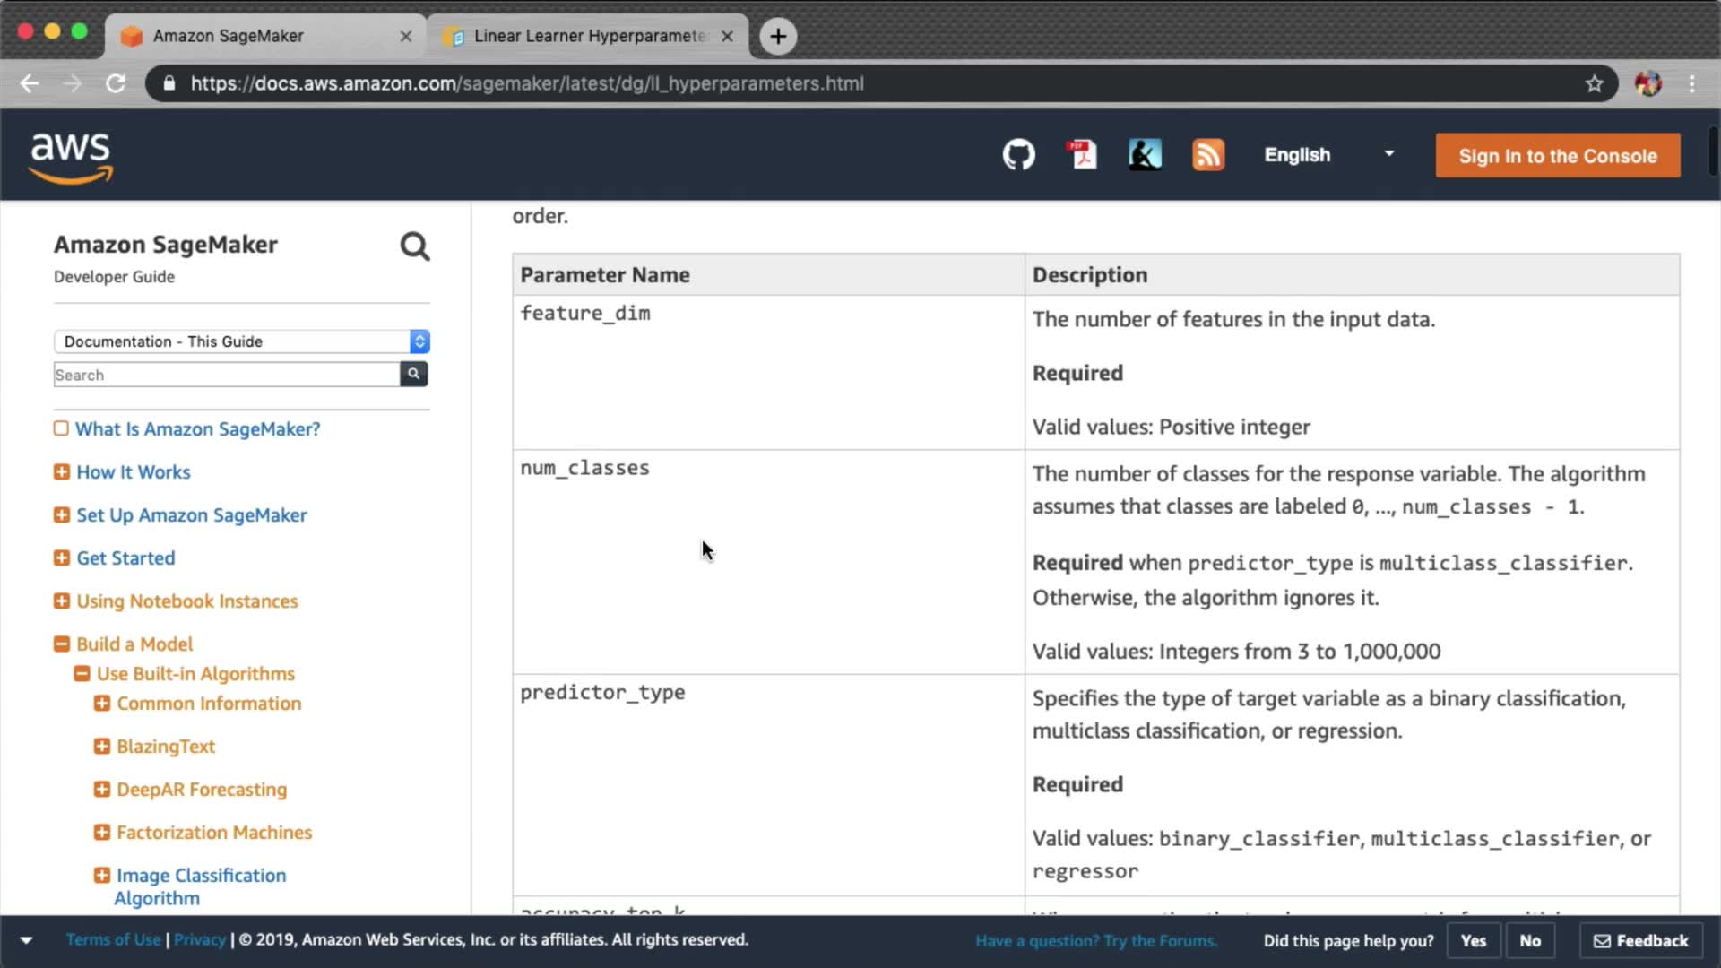Expand the How It Works section
The width and height of the screenshot is (1721, 968).
coord(62,472)
